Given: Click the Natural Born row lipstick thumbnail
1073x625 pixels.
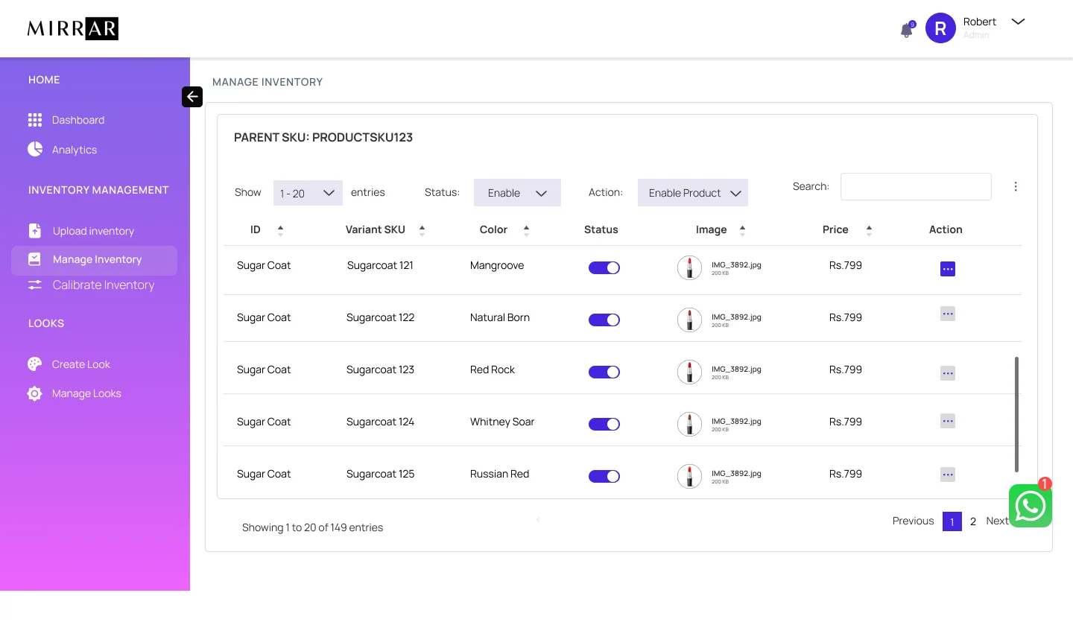Looking at the screenshot, I should point(689,320).
